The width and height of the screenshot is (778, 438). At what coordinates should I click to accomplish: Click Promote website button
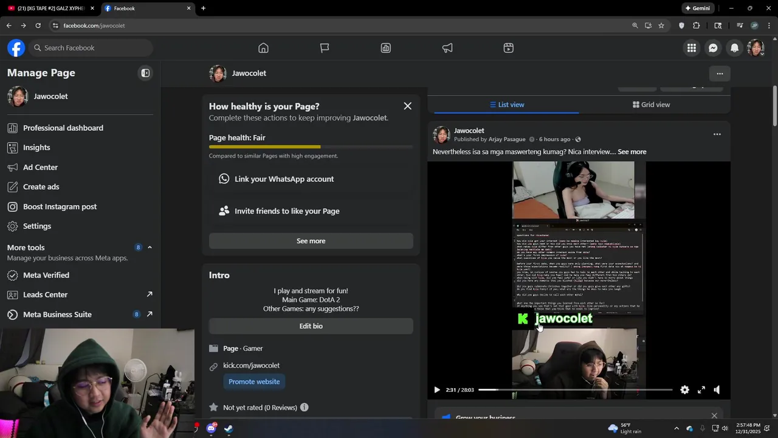point(254,381)
